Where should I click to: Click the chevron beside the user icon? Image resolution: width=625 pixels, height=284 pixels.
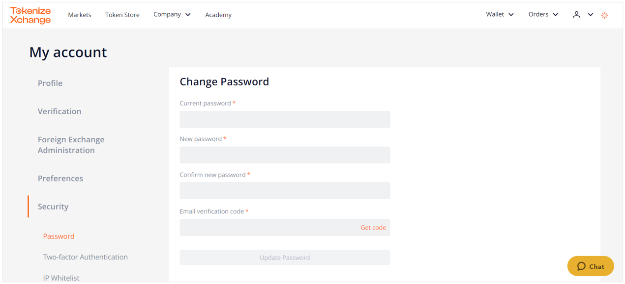591,15
